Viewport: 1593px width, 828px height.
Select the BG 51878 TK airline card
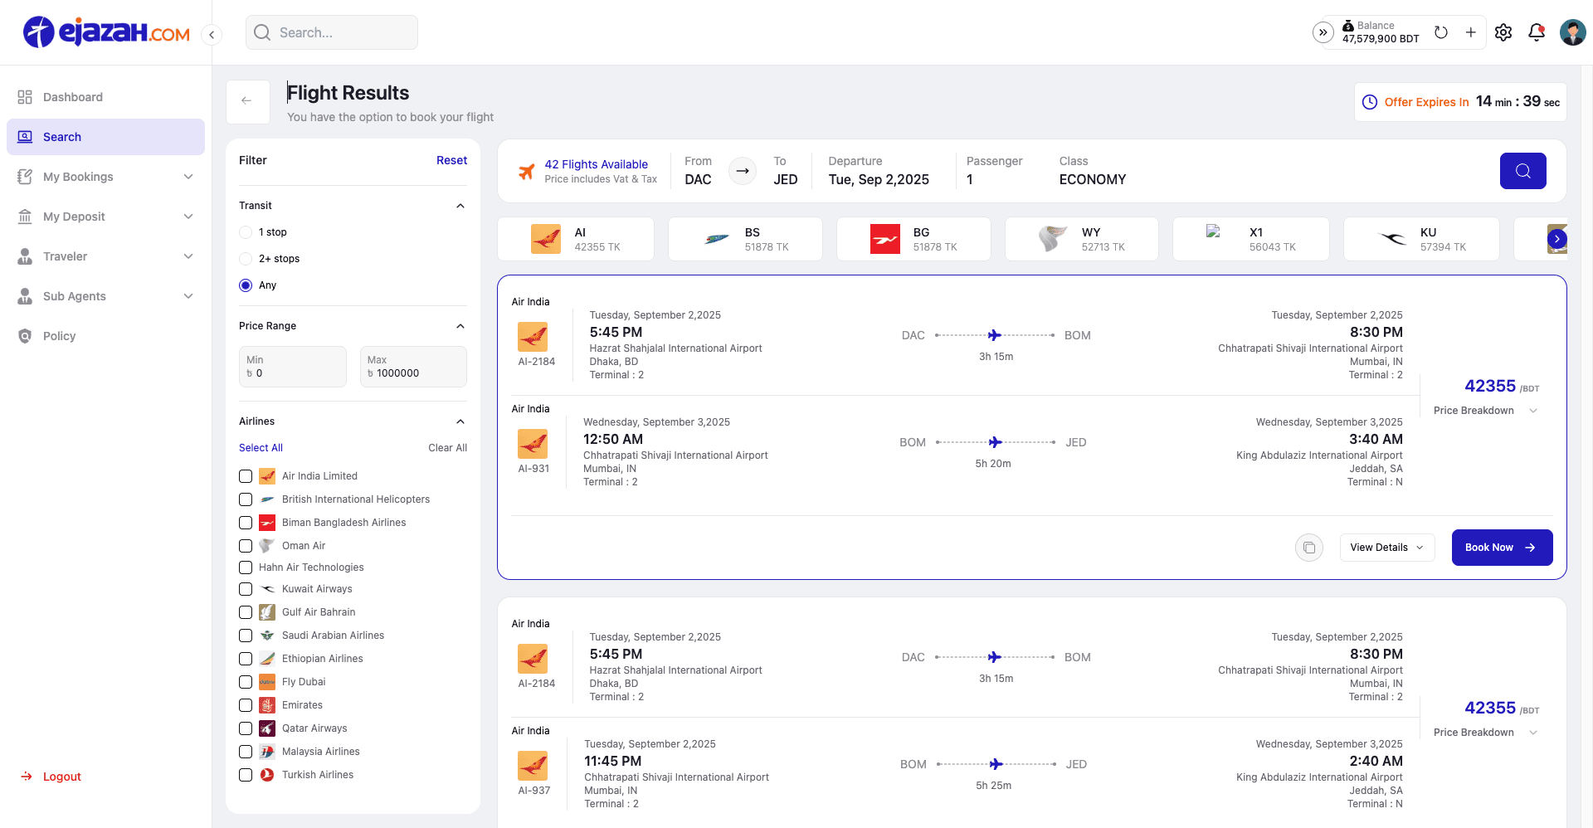(913, 239)
